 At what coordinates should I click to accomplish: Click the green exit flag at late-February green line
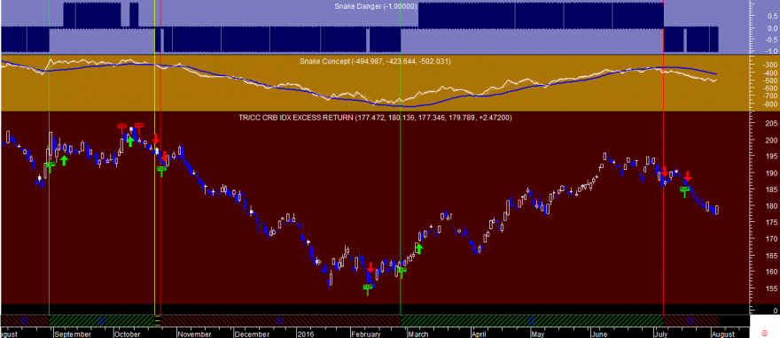coord(402,271)
